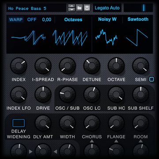Screen dimensions: 159x159
Task: Adjust the SEMI knob
Action: click(141, 66)
